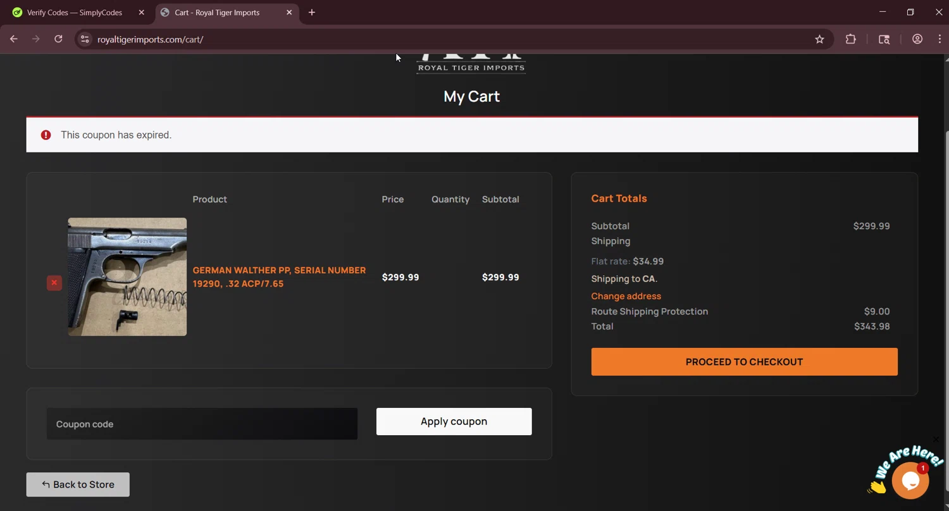
Task: View site information icon in address bar
Action: click(85, 39)
